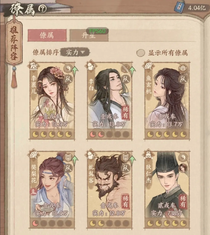The width and height of the screenshot is (210, 235).
Task: Tap yin-yang class icon on 狄仁杰 card
Action: click(x=183, y=158)
